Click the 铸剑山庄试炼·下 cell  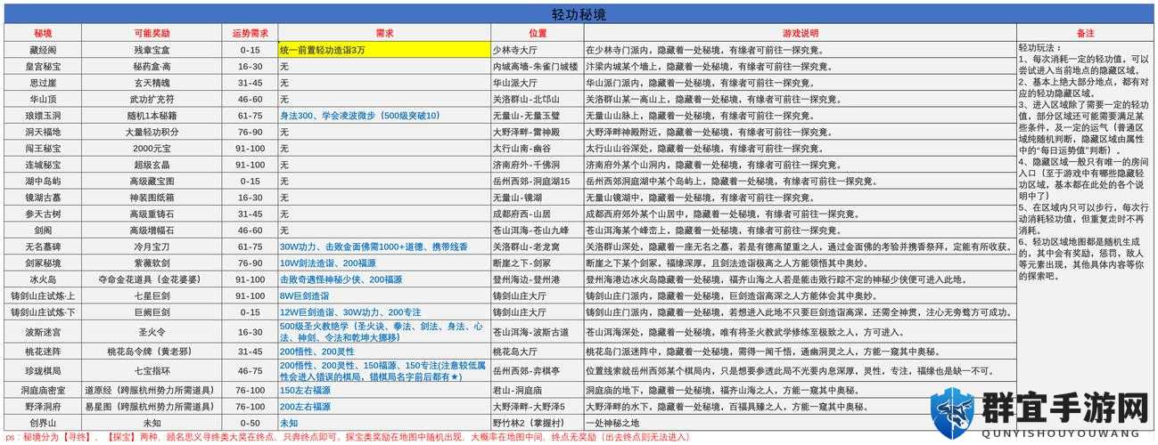44,312
